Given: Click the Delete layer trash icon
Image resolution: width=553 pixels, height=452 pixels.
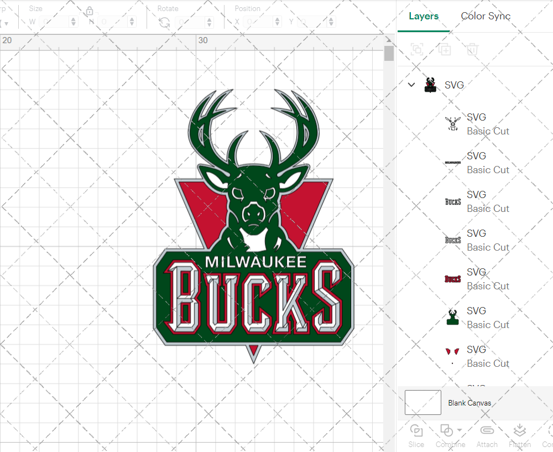Looking at the screenshot, I should click(472, 49).
